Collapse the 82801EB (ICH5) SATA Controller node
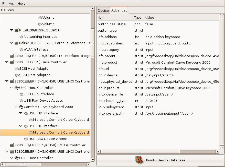This screenshot has width=225, height=167. point(7,62)
